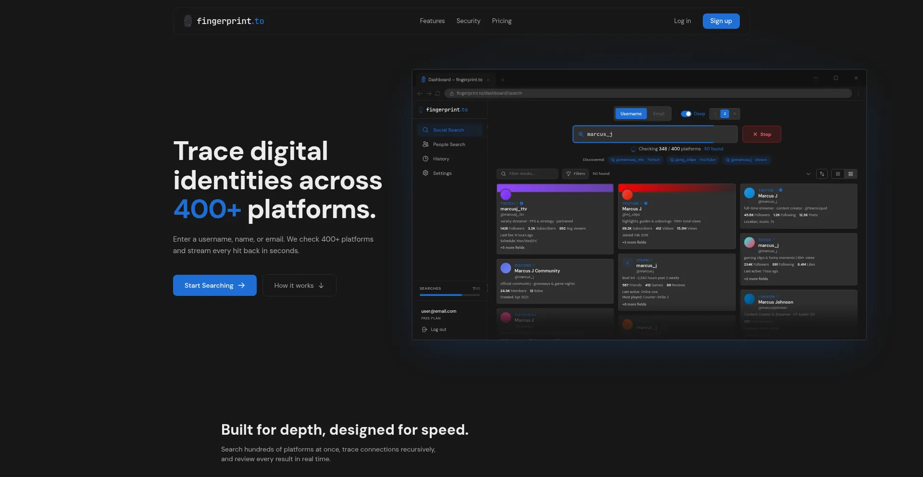The width and height of the screenshot is (923, 477).
Task: Click the user@email.com account label
Action: 439,311
